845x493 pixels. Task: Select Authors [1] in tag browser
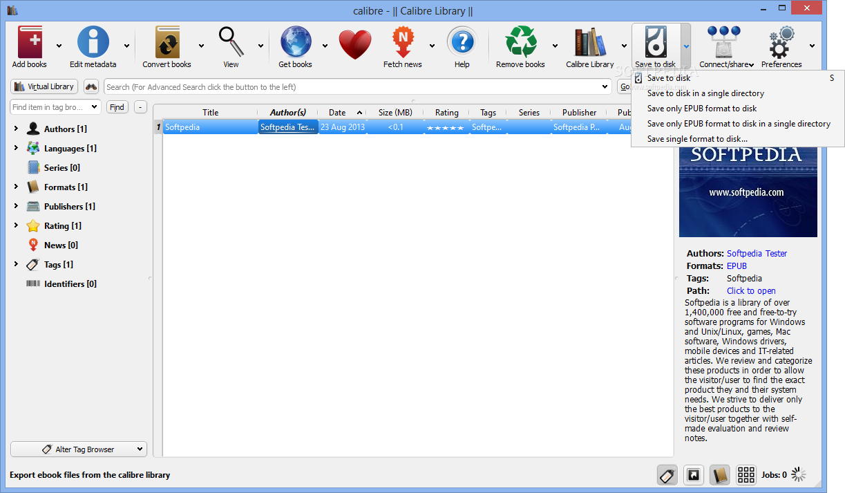(x=66, y=129)
